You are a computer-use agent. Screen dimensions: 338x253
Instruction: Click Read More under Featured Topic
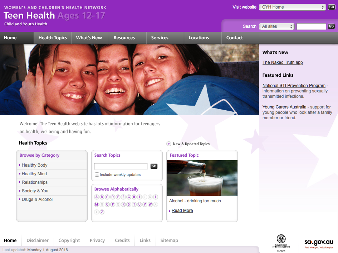[x=182, y=211]
